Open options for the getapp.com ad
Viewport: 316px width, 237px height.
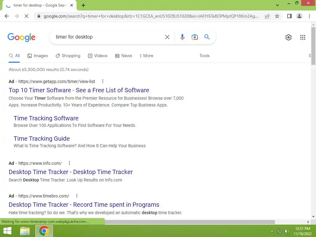click(102, 81)
